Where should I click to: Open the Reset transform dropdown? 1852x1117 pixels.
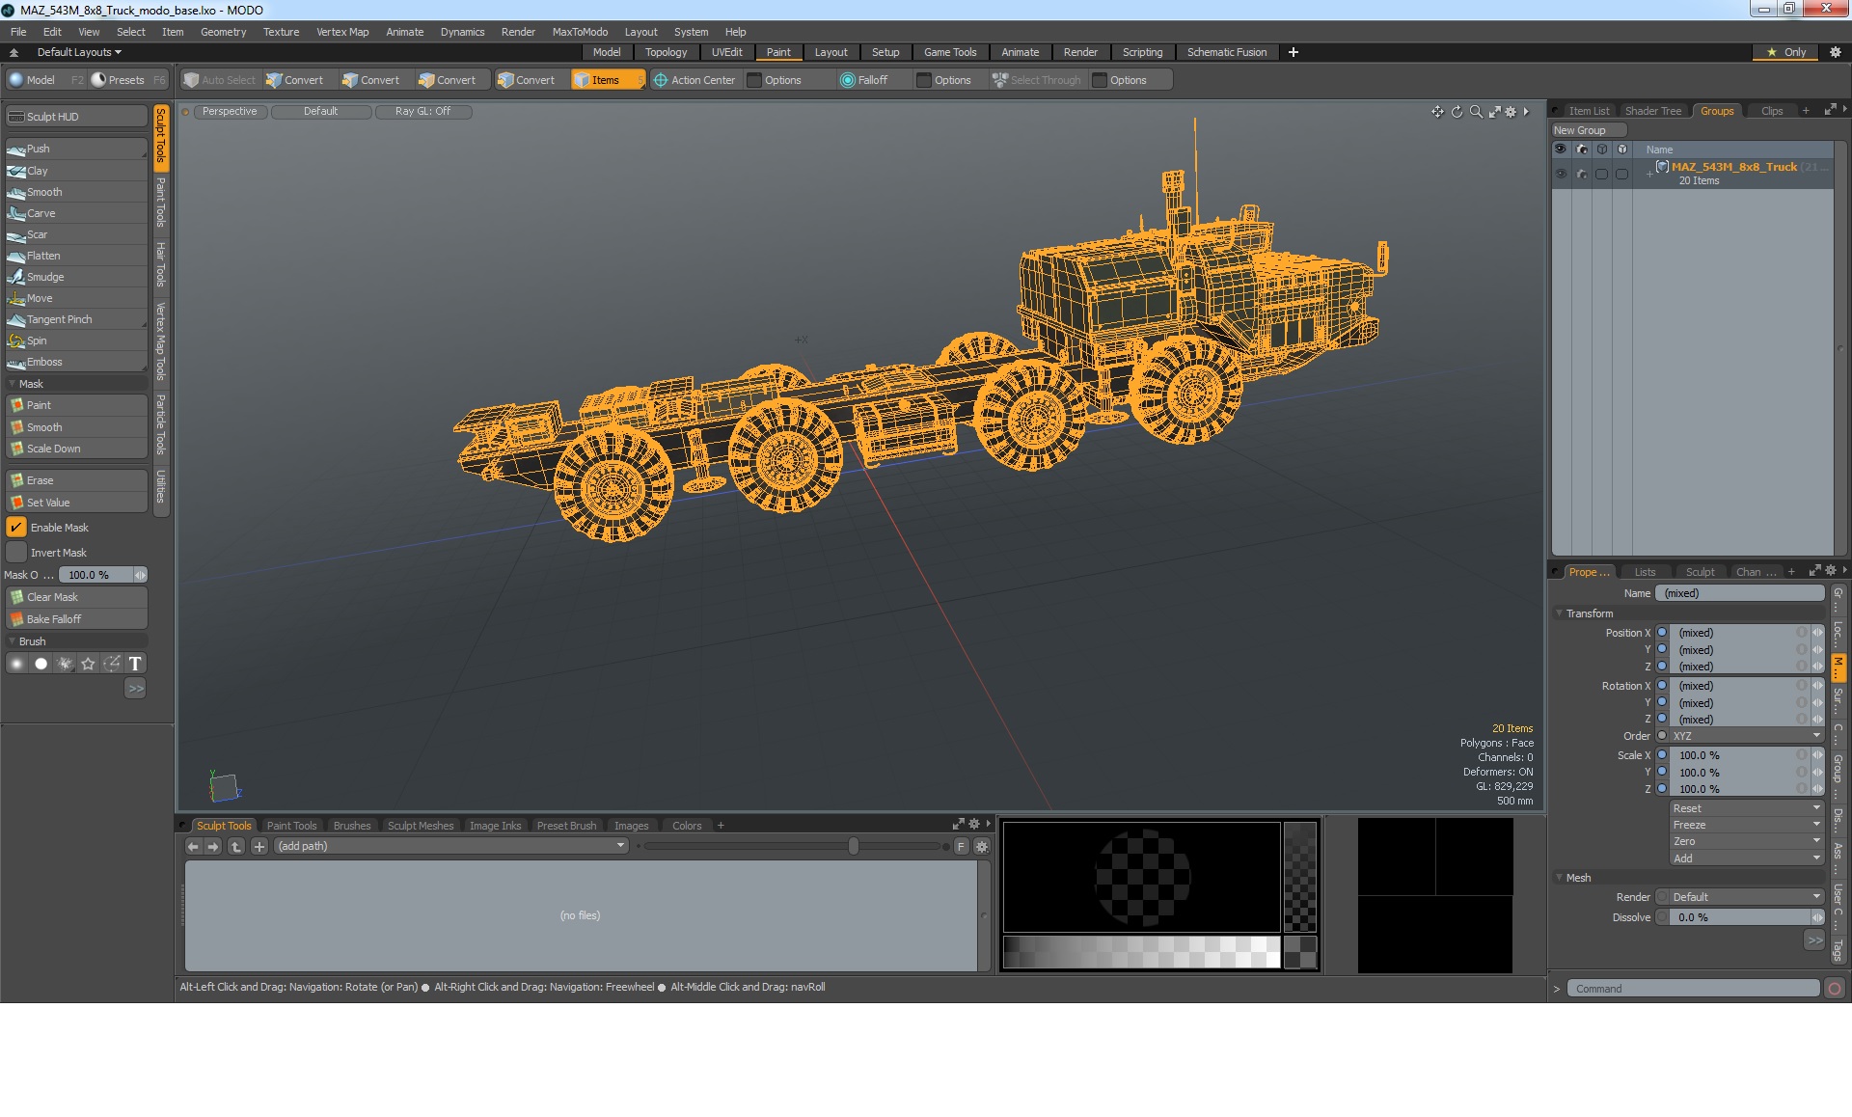(x=1747, y=808)
